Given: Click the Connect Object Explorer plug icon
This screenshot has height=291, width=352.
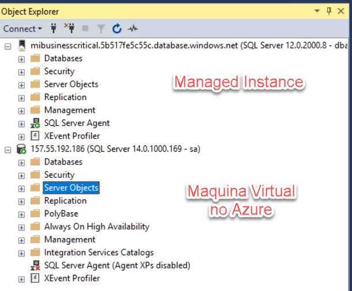Looking at the screenshot, I should point(54,28).
